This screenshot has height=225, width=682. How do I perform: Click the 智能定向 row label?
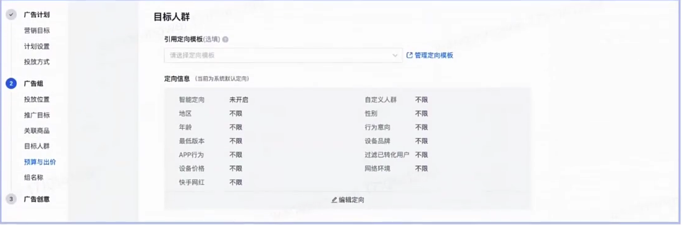tap(192, 100)
